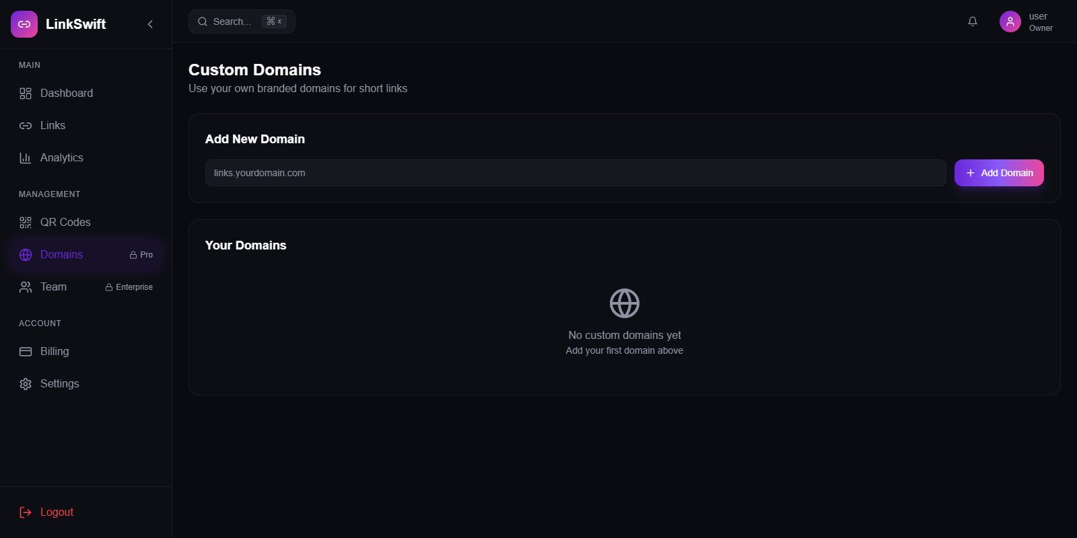Click the Search box in header

pos(242,22)
